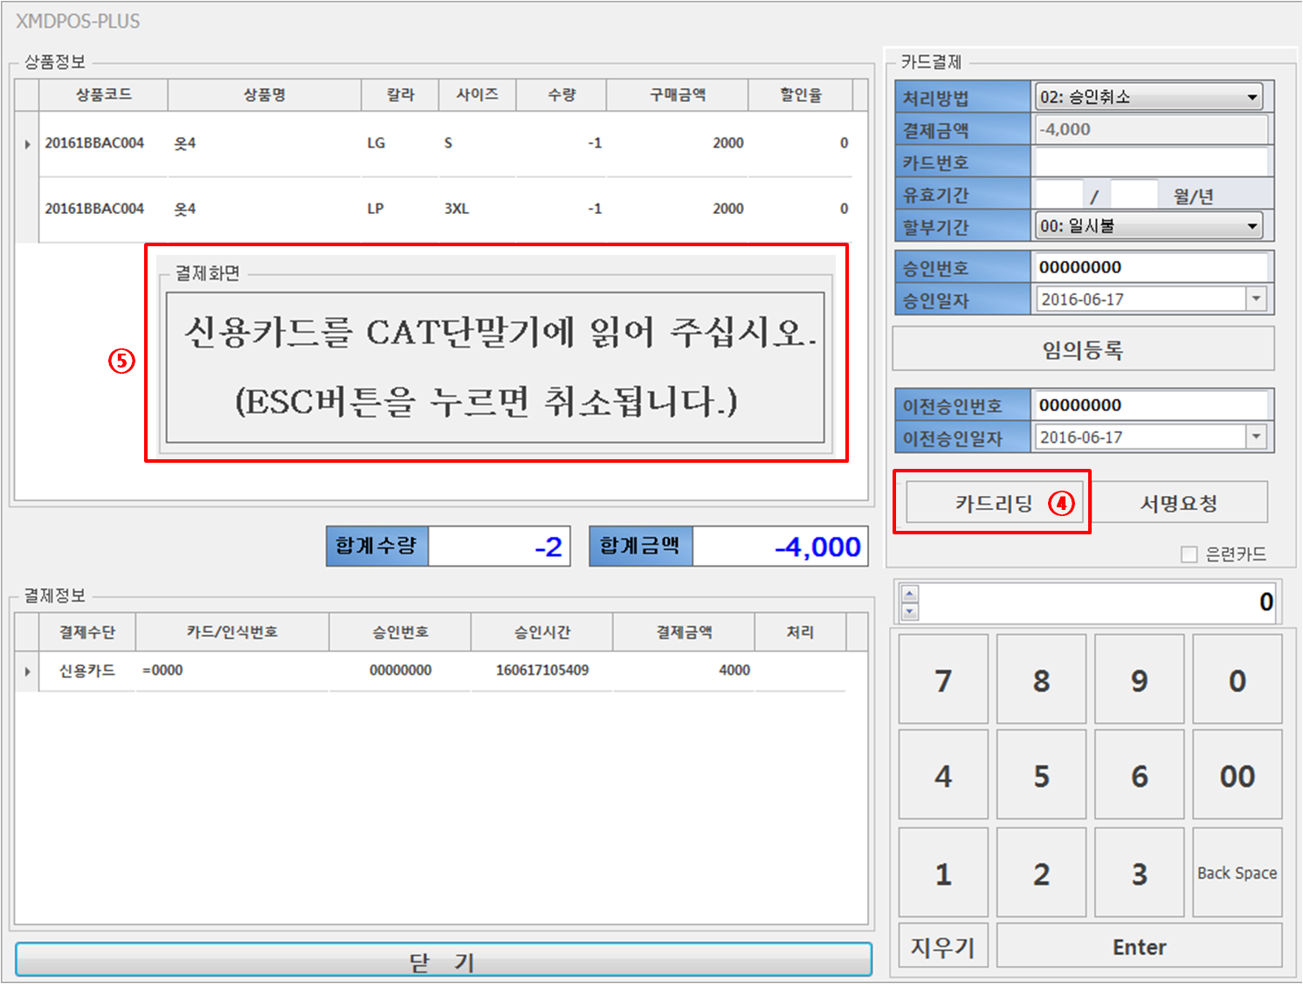Screen dimensions: 1303x984
Task: Click the 결제금액 field showing -4,000
Action: point(1151,129)
